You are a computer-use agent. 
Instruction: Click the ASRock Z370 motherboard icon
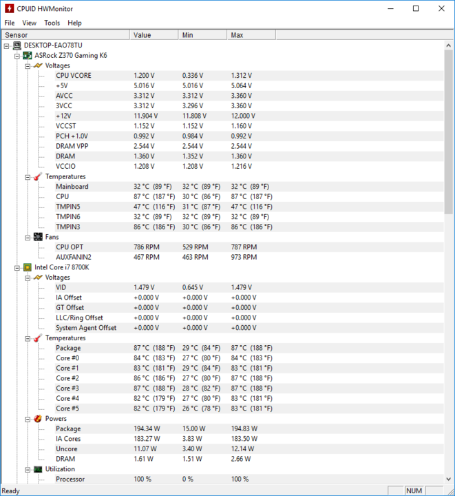pos(28,56)
